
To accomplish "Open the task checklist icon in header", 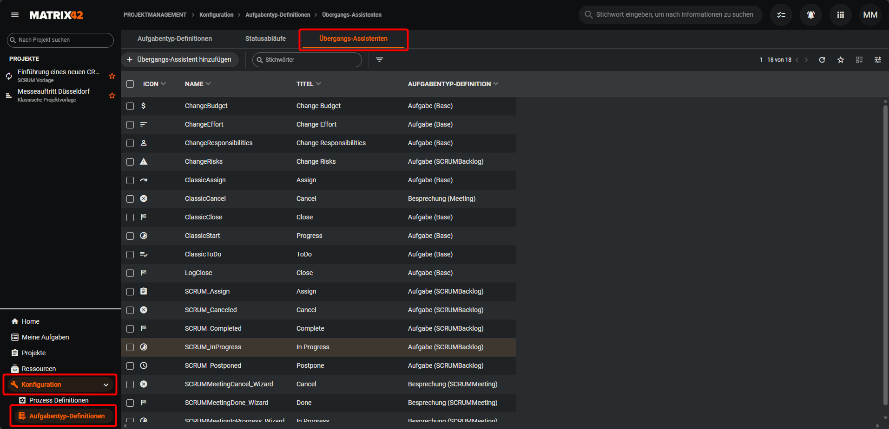I will coord(781,15).
